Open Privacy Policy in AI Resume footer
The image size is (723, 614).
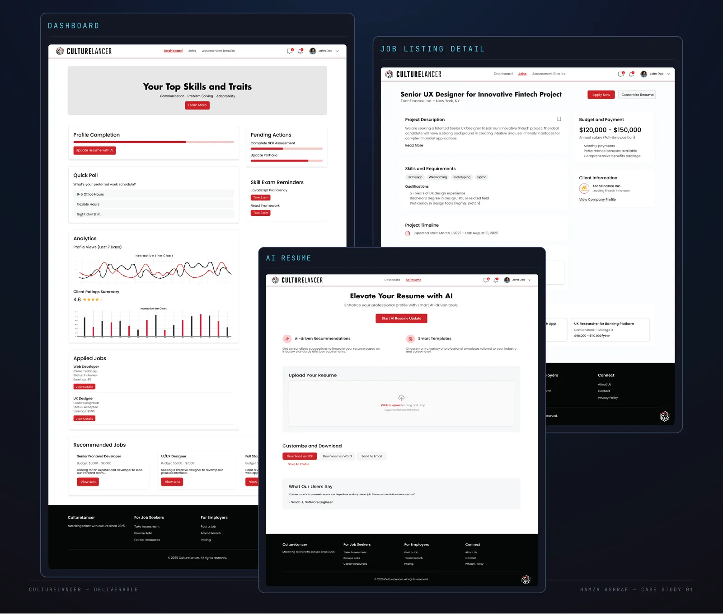click(474, 564)
